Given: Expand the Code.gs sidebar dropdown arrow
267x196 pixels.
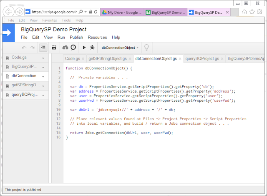Looking at the screenshot, I should [43, 58].
